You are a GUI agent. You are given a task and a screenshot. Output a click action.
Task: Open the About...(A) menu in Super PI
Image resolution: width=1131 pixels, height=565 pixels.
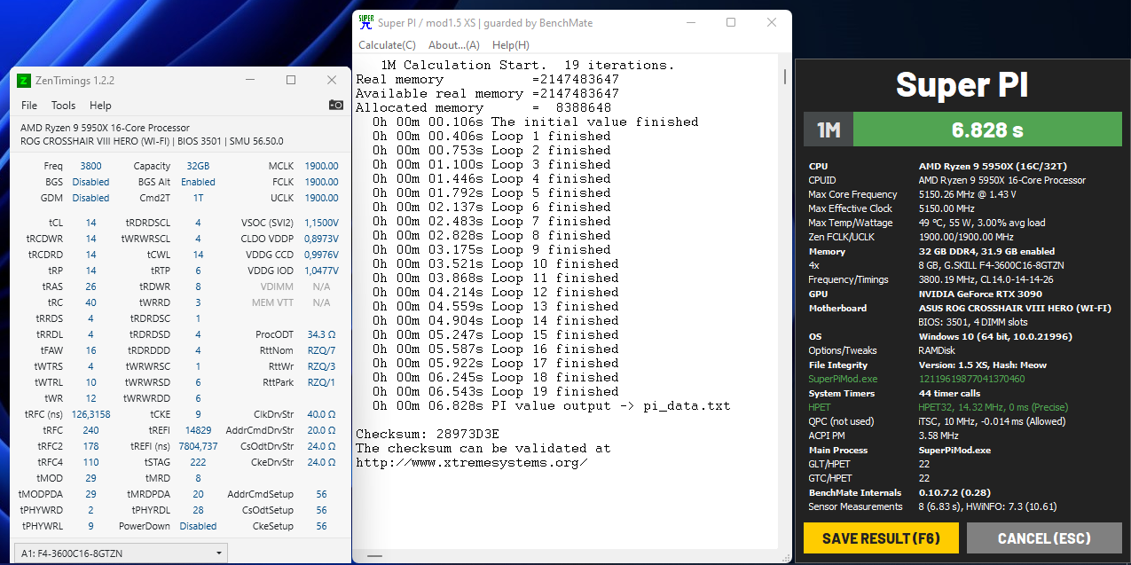(x=453, y=45)
